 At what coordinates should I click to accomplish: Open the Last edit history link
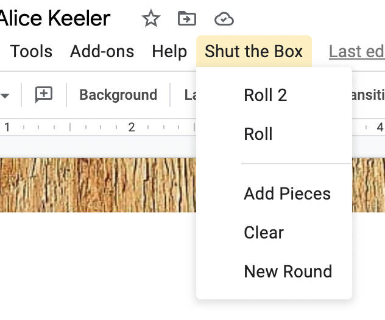click(x=357, y=52)
